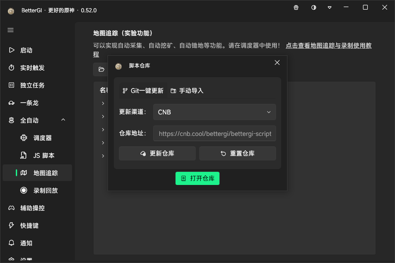Switch to the Git一键更新 tab
The width and height of the screenshot is (395, 263).
click(144, 90)
